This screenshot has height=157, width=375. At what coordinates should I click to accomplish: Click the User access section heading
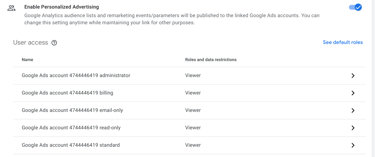31,43
